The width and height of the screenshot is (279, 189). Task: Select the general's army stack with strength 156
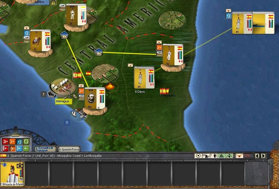pos(95,98)
